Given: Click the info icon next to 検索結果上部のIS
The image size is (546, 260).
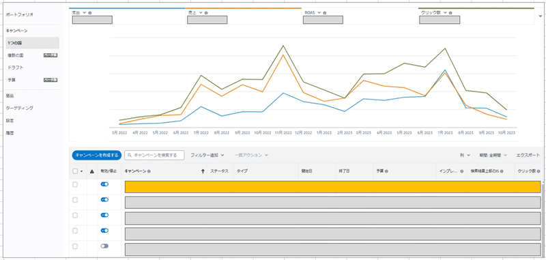Looking at the screenshot, I should (x=502, y=171).
